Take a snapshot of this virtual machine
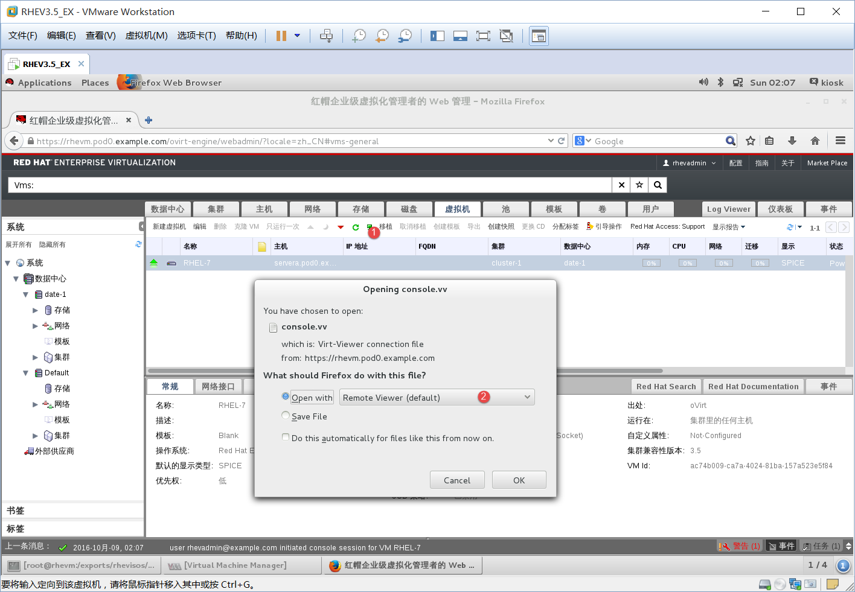 pyautogui.click(x=359, y=36)
